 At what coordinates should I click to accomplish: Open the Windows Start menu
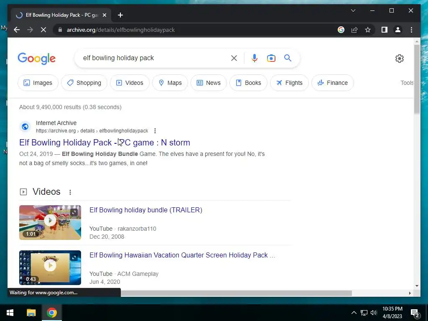pos(10,313)
